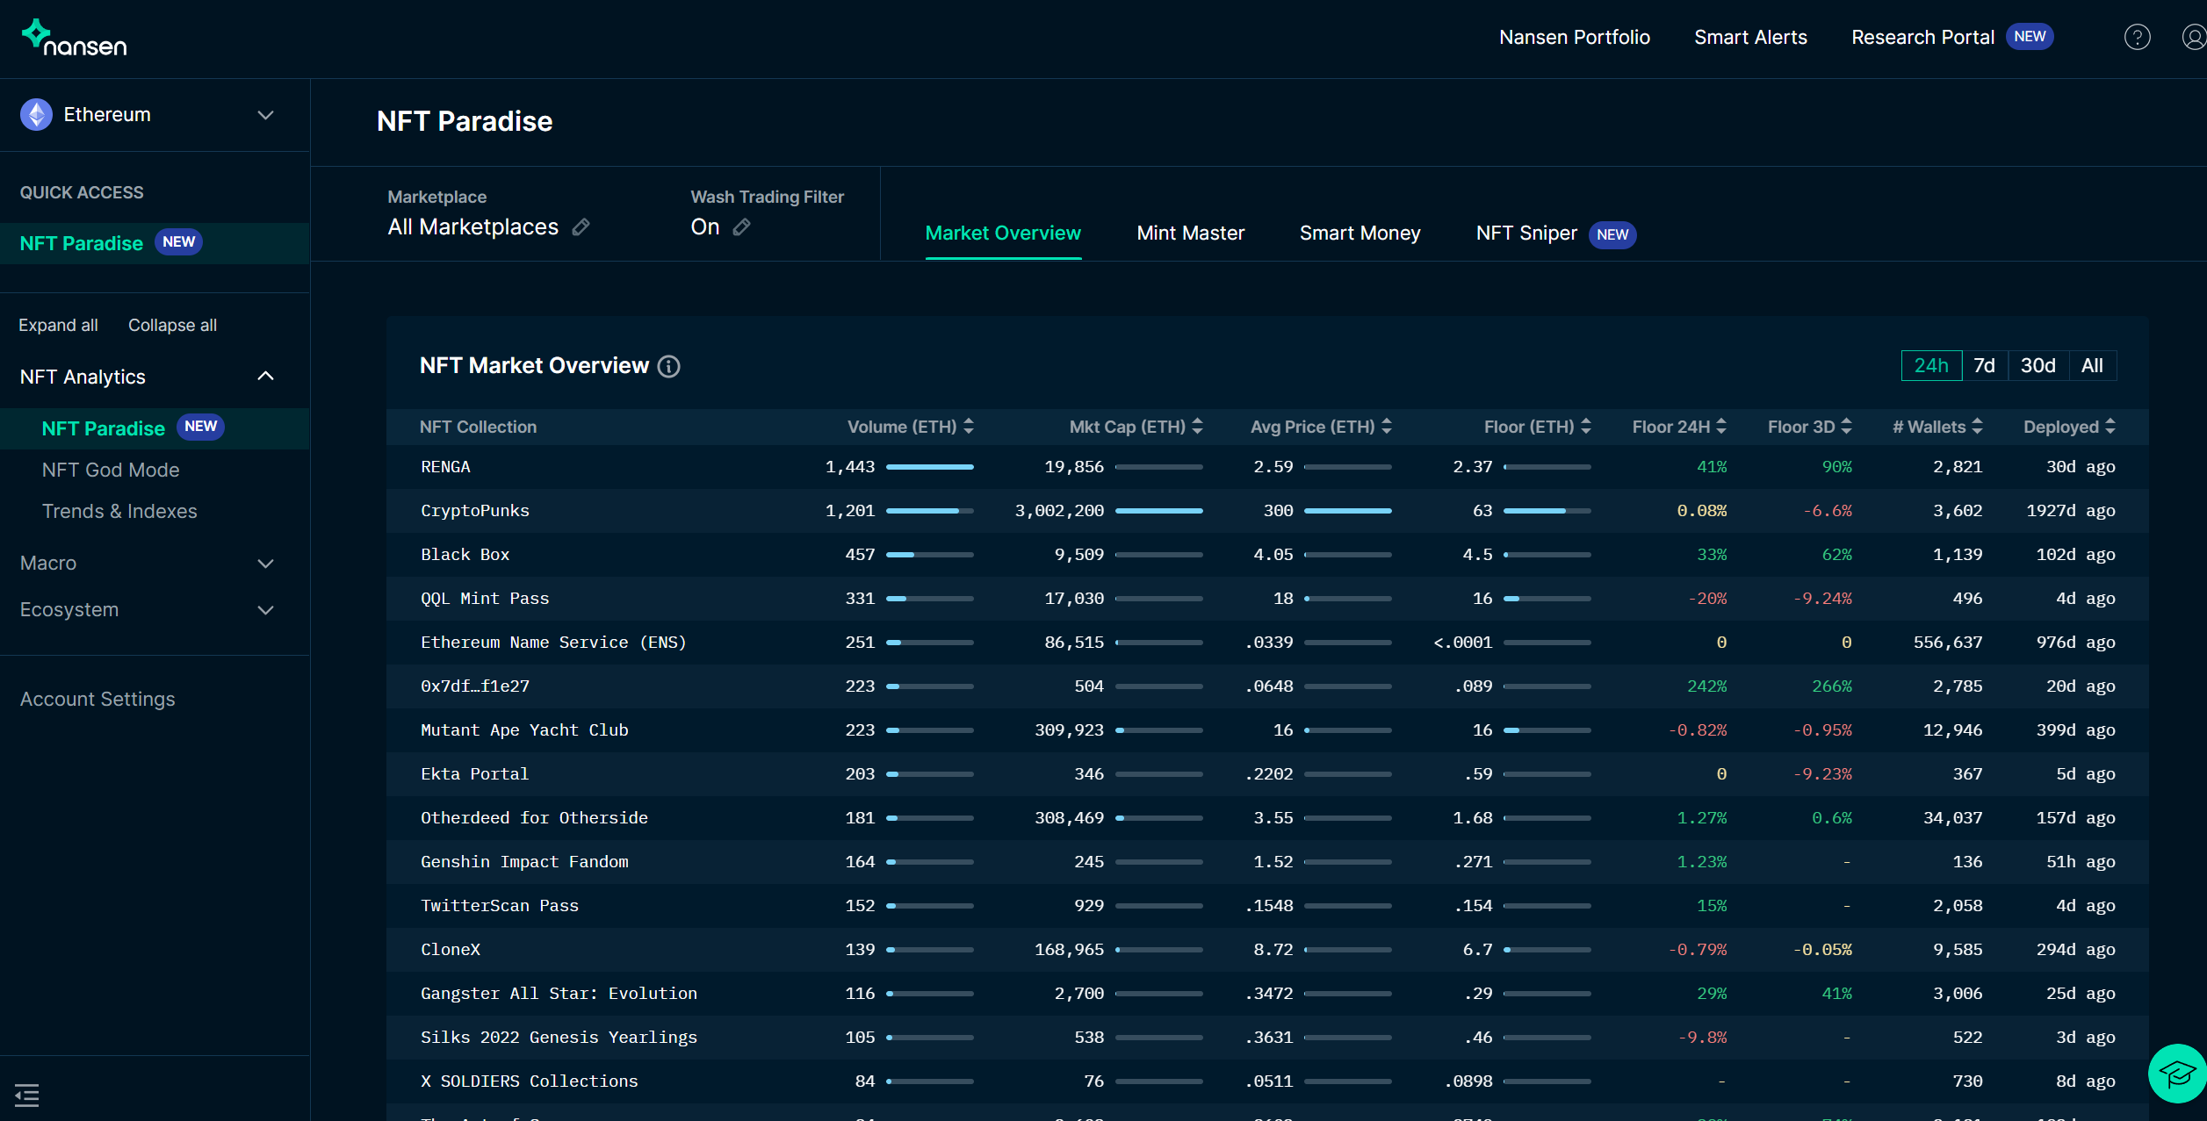This screenshot has width=2207, height=1121.
Task: Open Genshin Impact Fandom collection
Action: (524, 862)
